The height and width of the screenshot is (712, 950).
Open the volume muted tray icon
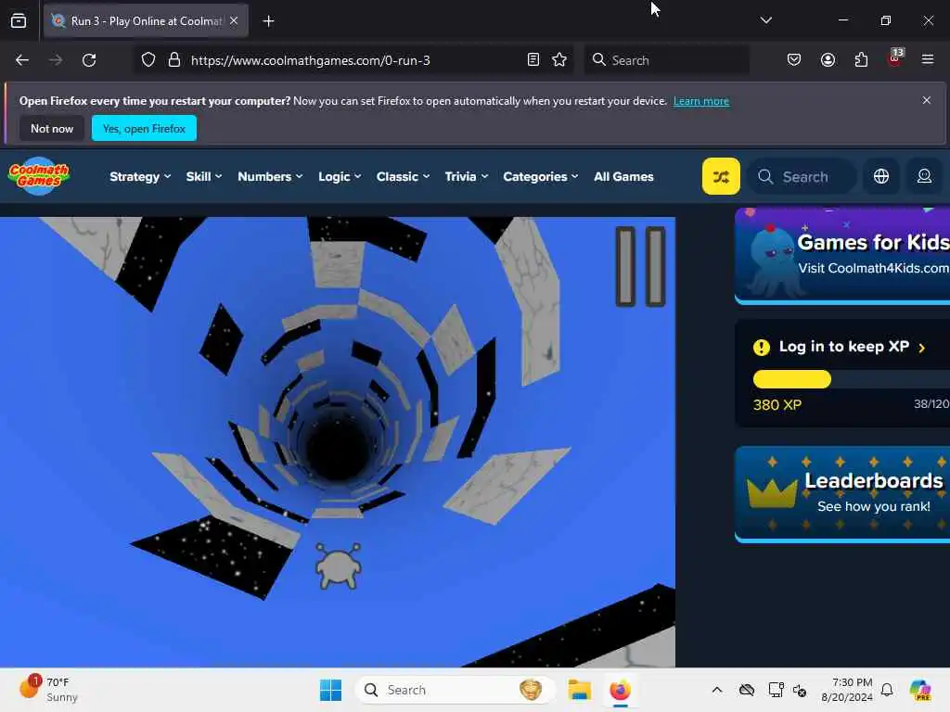tap(800, 690)
